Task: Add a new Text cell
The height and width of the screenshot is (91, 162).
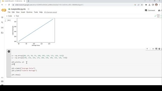Action: 16,16
